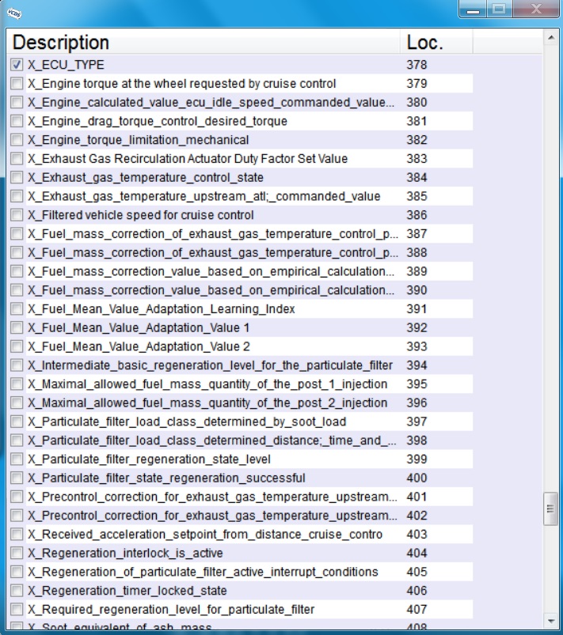Enable checkbox for location 380 idle speed row
The height and width of the screenshot is (635, 563).
click(17, 103)
